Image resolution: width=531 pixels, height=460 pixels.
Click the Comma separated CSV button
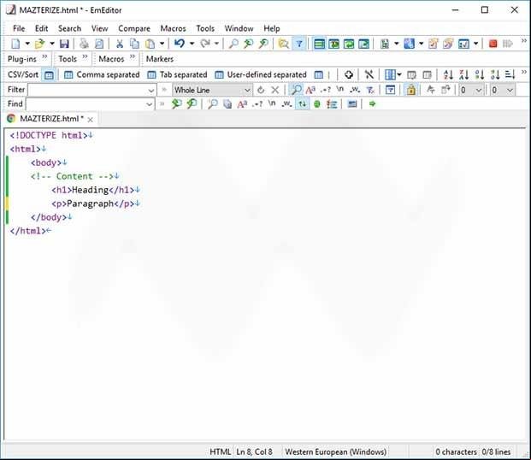[102, 74]
